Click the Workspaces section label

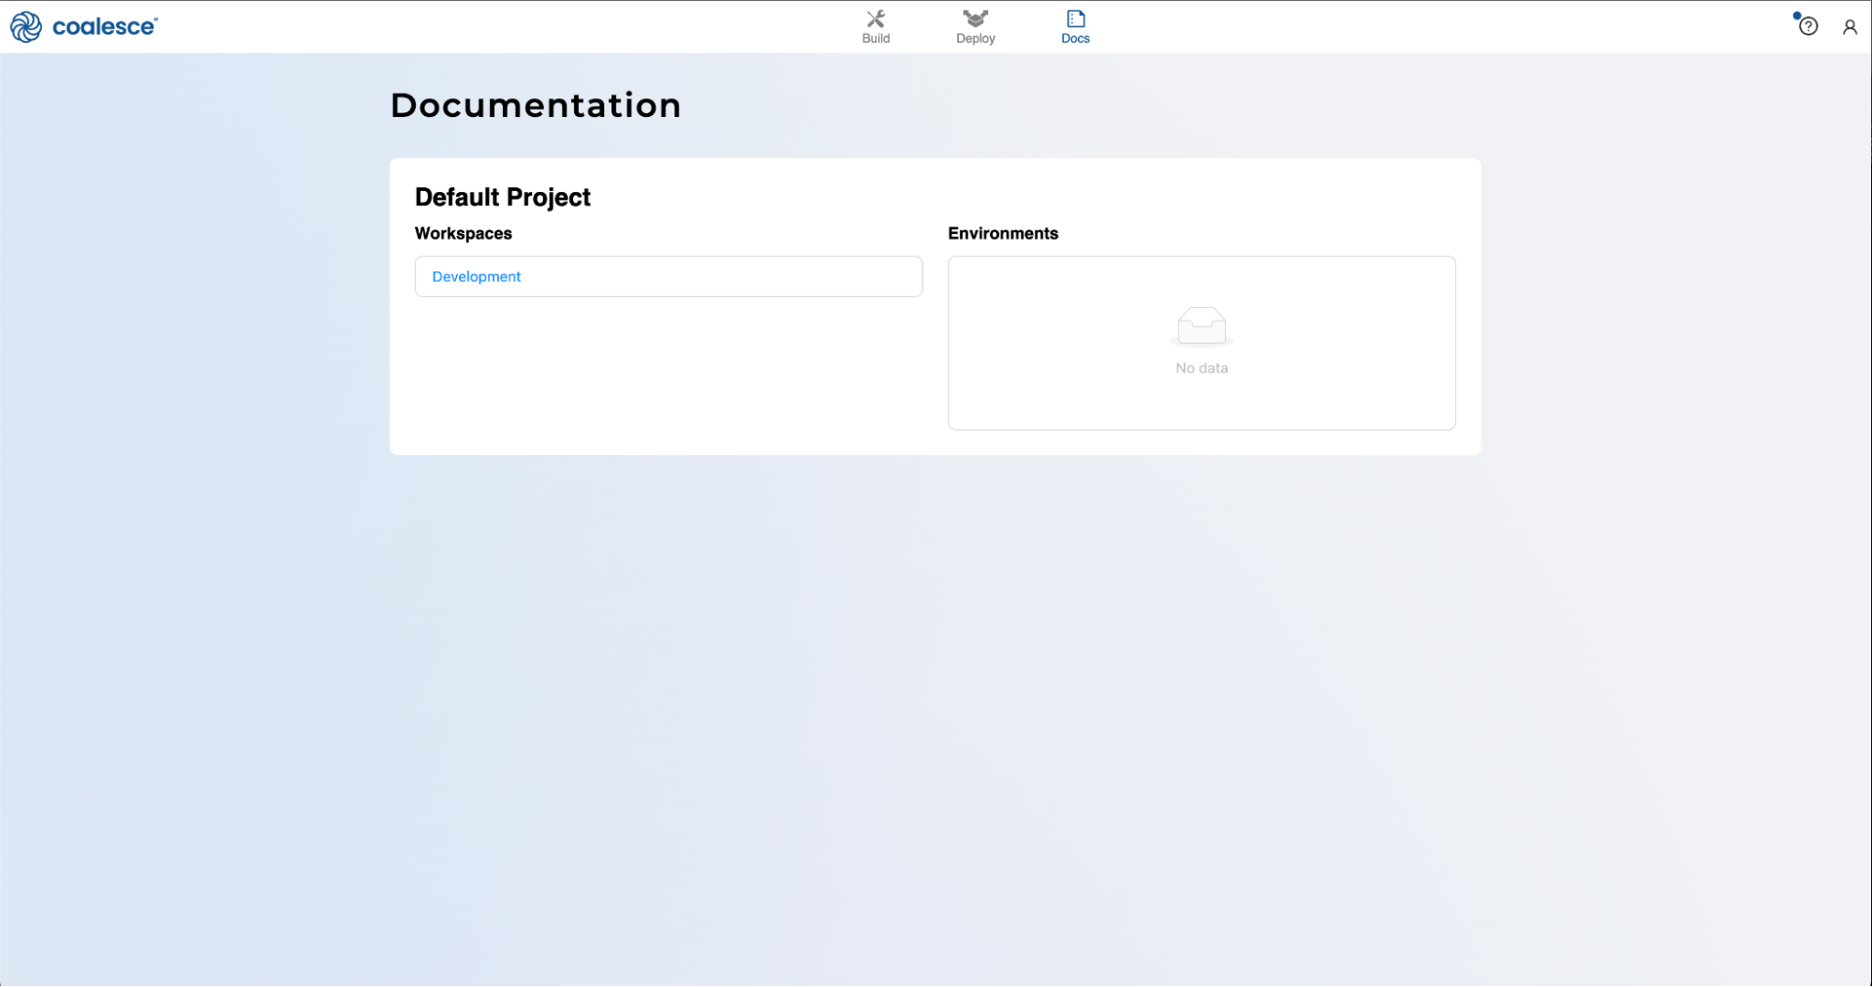[x=464, y=233]
